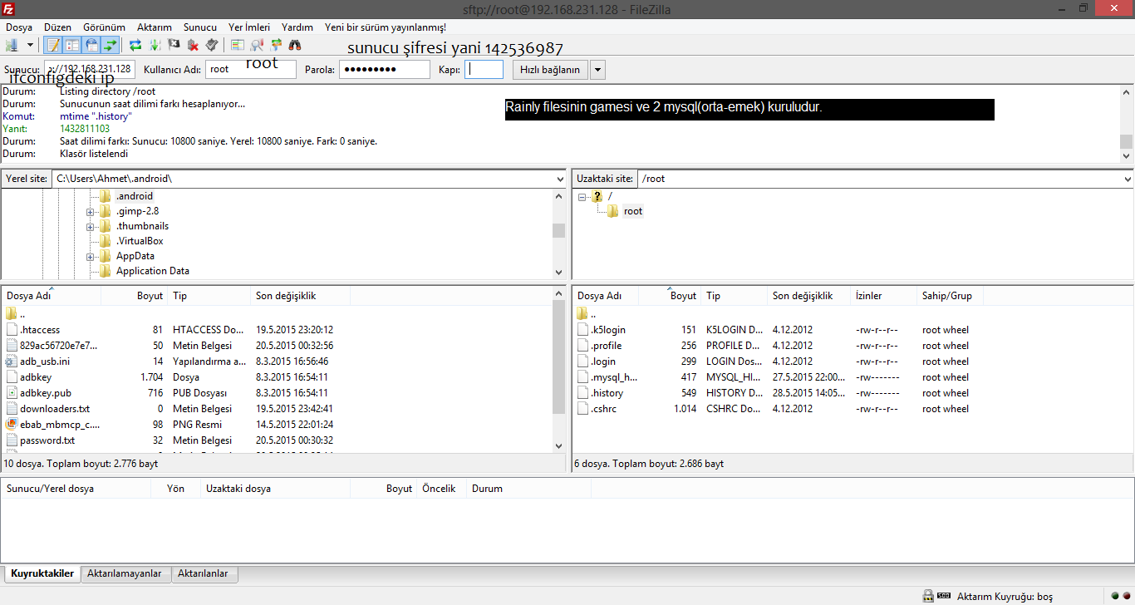Open the Yardım menu

pyautogui.click(x=297, y=27)
